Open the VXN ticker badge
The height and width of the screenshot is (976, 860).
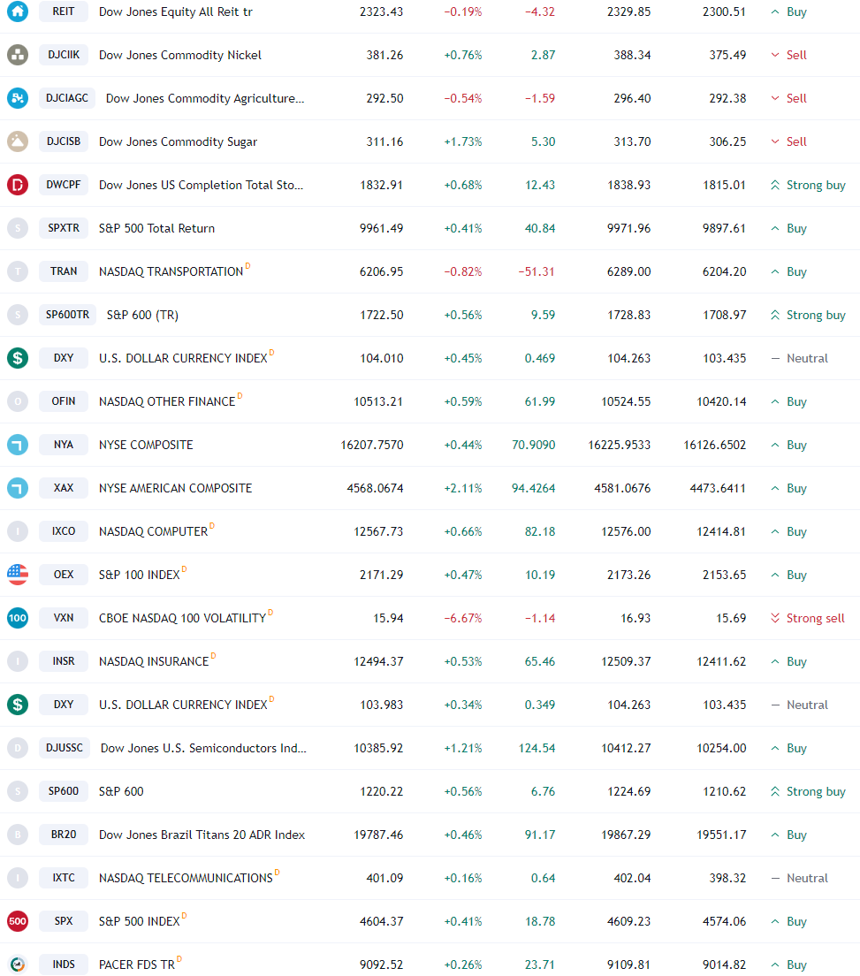(64, 618)
